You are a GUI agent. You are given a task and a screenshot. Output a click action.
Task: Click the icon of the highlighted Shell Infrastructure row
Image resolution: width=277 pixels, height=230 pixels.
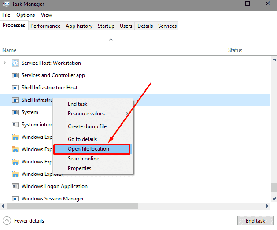click(15, 100)
